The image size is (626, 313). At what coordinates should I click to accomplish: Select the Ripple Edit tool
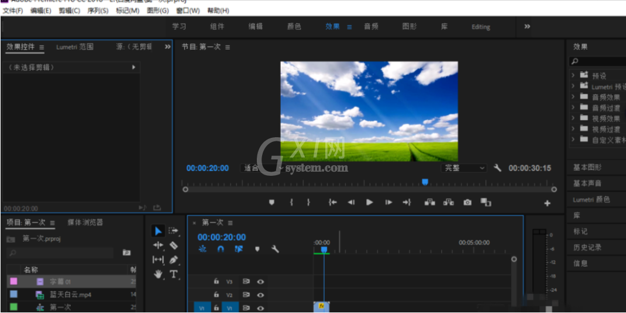tap(158, 245)
